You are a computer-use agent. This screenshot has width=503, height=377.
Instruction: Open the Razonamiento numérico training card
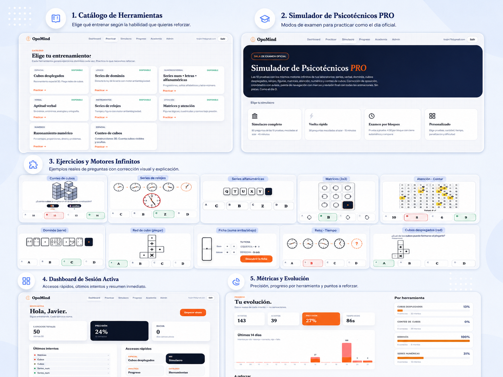click(59, 137)
